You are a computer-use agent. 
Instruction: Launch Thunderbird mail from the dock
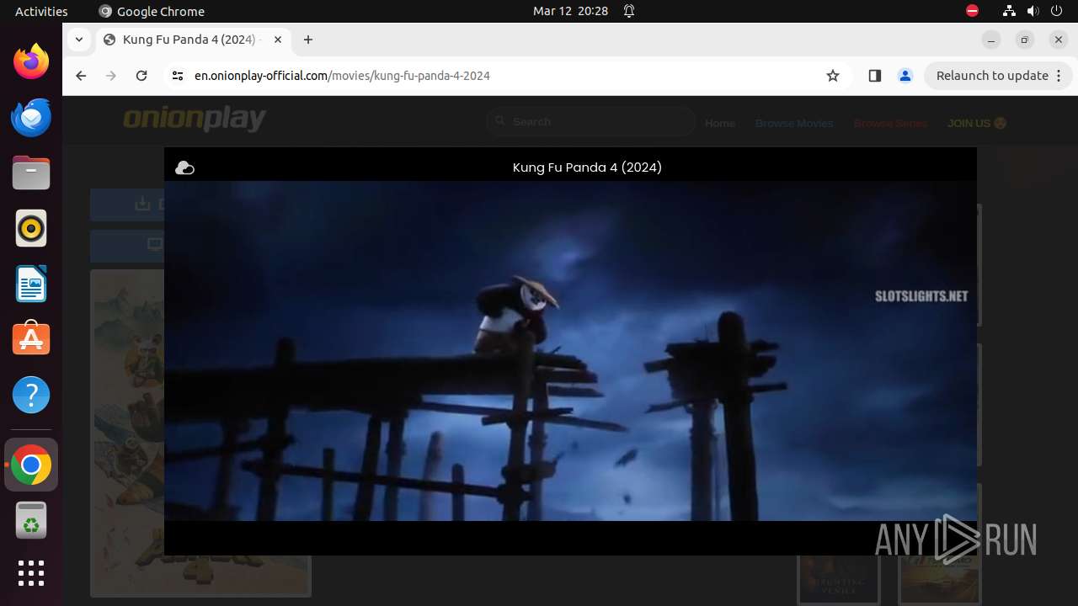point(31,117)
